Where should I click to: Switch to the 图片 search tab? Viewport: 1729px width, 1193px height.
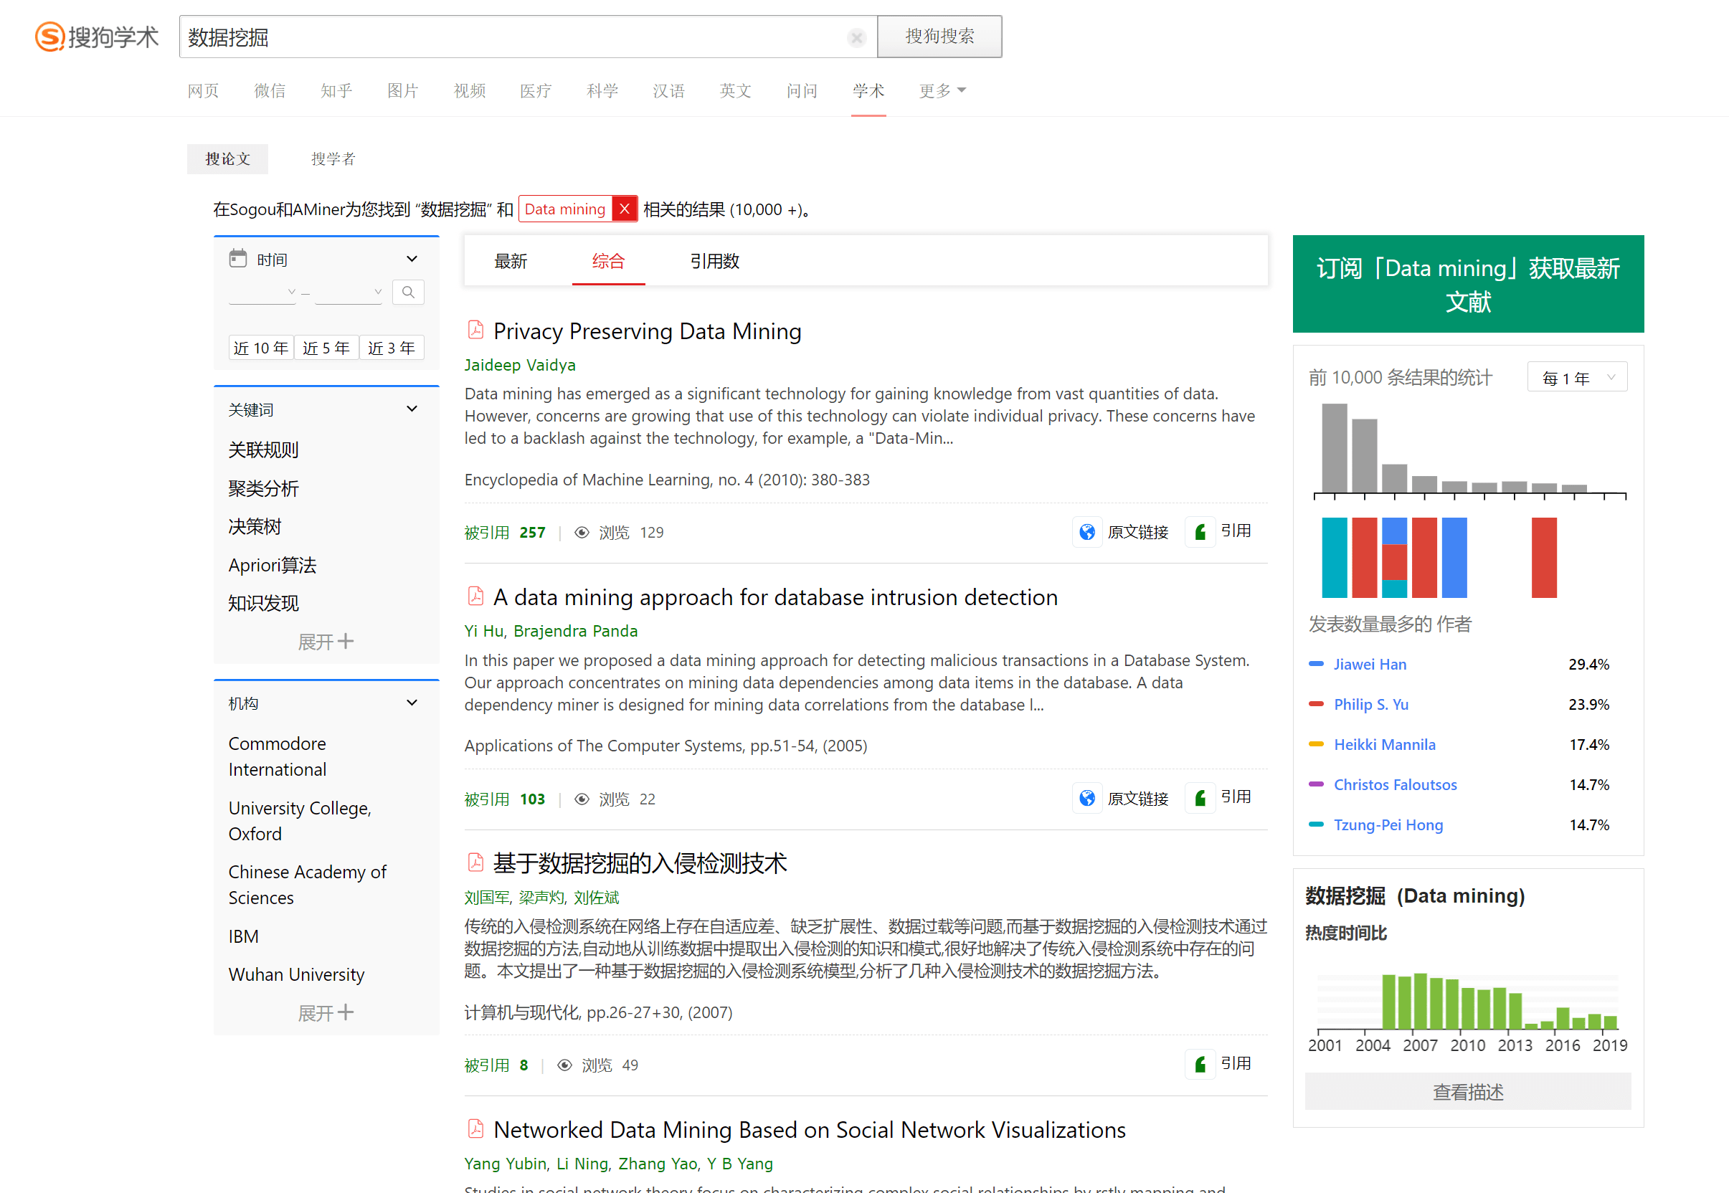pos(402,90)
